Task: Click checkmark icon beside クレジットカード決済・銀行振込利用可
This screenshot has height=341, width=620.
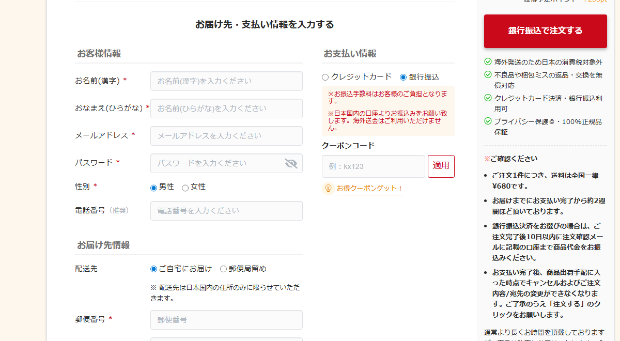Action: [x=488, y=98]
